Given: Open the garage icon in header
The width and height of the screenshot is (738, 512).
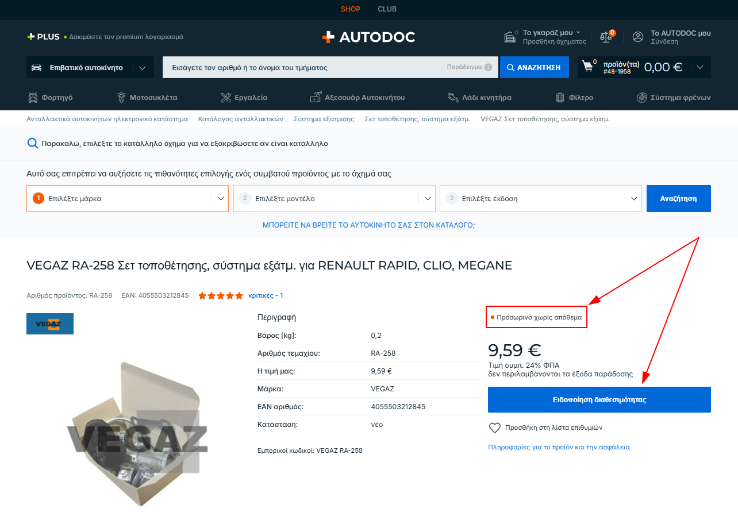Looking at the screenshot, I should pos(510,37).
